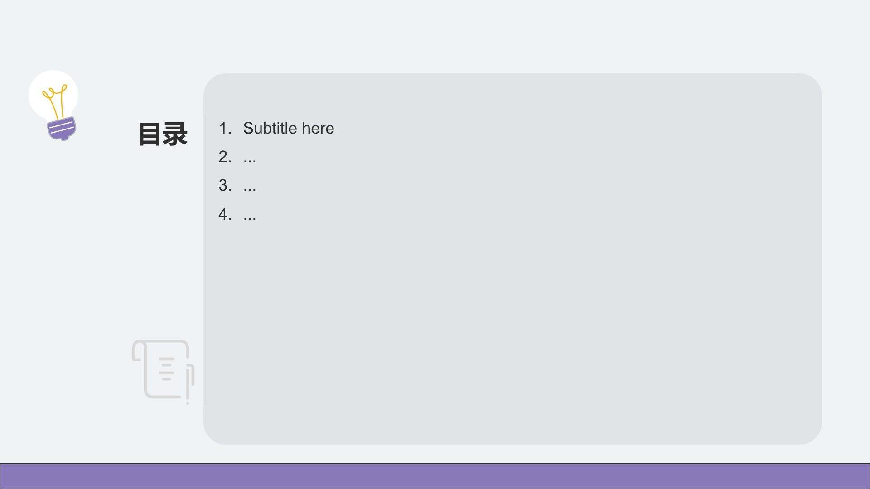Click the number '2.' list marker

225,157
